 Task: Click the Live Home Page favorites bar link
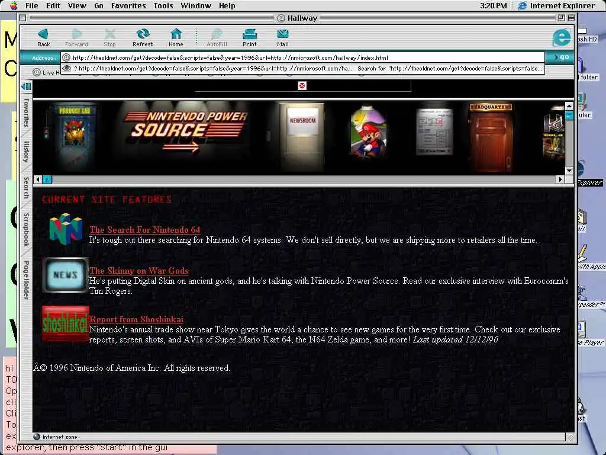point(47,72)
